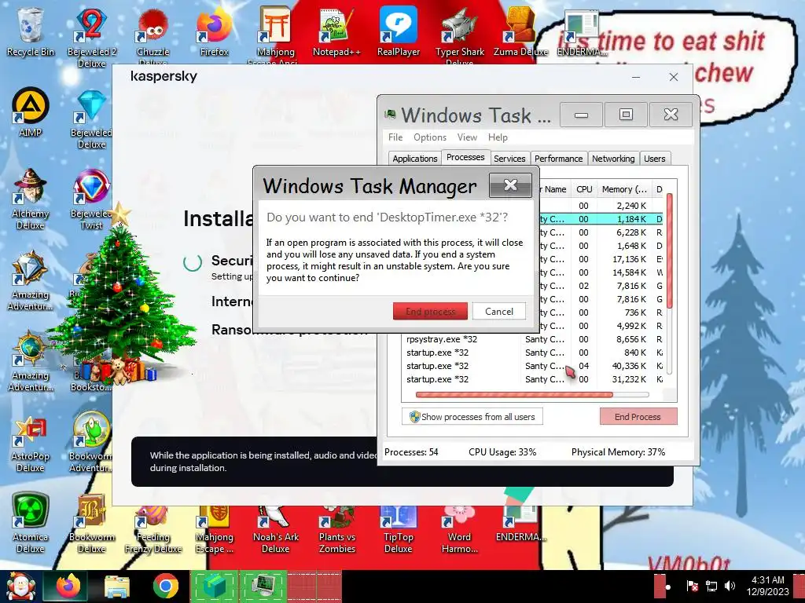
Task: Minimize the Kaspersky installer window
Action: tap(635, 77)
